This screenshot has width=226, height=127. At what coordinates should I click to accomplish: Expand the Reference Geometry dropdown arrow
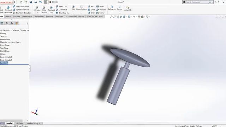click(x=112, y=13)
